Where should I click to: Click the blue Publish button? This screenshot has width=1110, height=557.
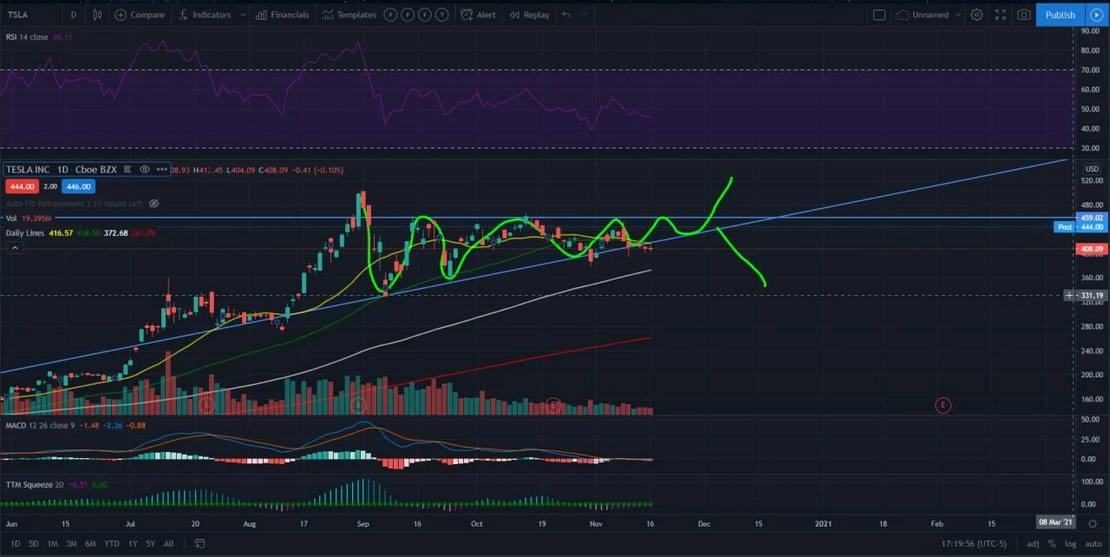point(1060,15)
